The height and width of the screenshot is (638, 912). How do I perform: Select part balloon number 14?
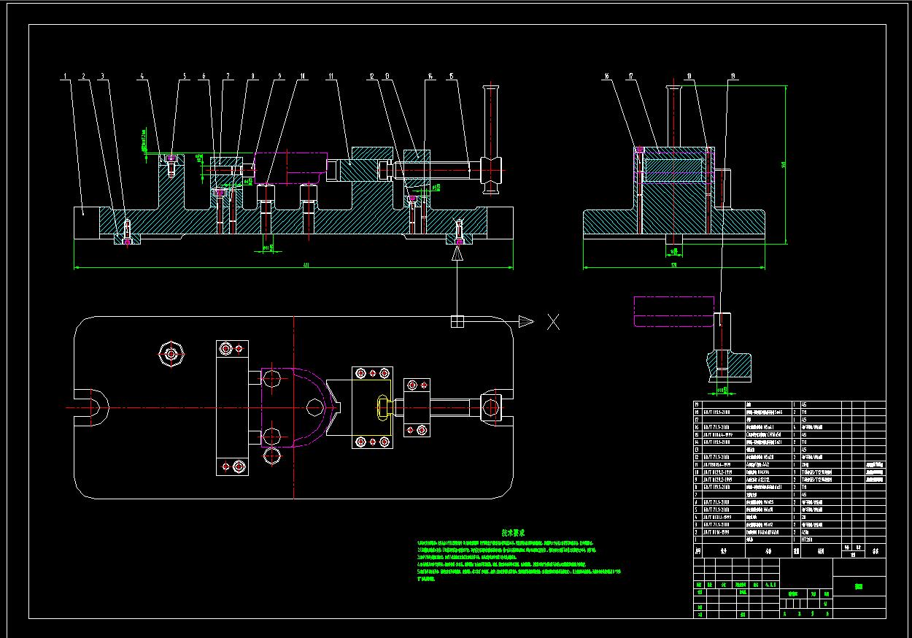pos(430,75)
